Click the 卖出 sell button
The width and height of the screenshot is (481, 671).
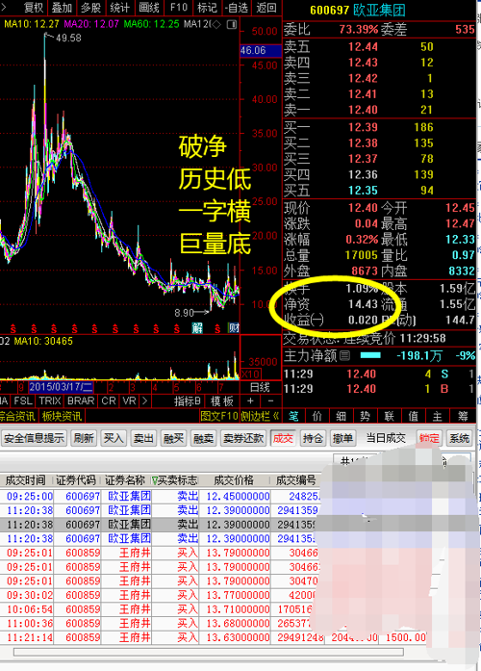click(x=143, y=438)
